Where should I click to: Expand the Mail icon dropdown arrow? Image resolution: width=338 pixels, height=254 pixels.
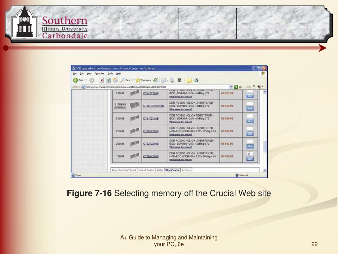[x=167, y=80]
